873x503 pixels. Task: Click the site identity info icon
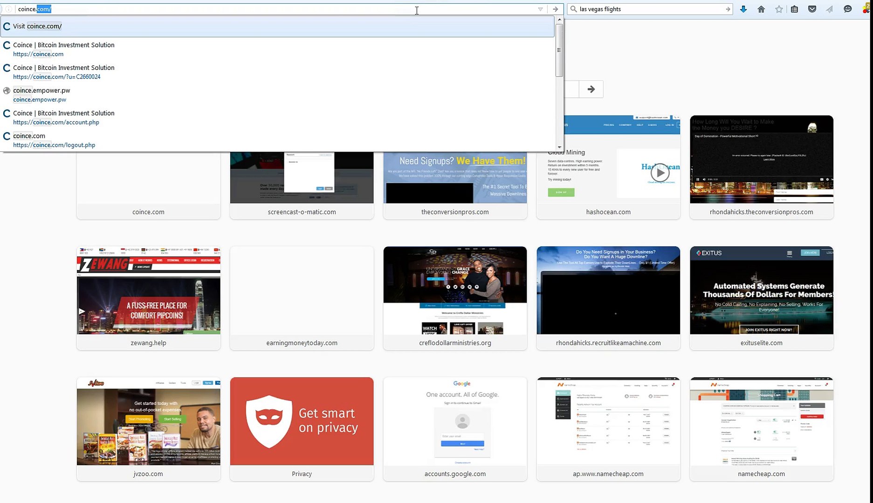pos(8,9)
